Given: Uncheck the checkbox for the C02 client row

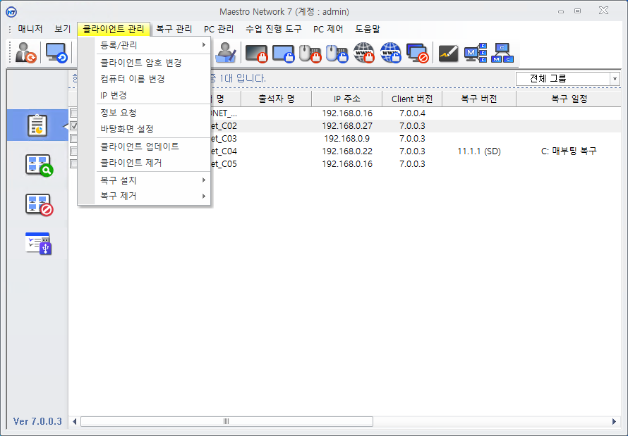Looking at the screenshot, I should pos(74,126).
